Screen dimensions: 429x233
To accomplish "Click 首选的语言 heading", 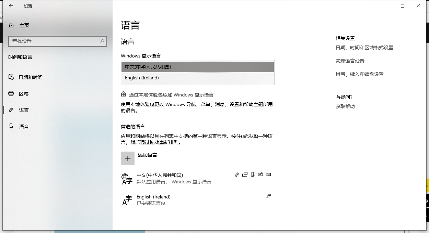I will pyautogui.click(x=133, y=127).
